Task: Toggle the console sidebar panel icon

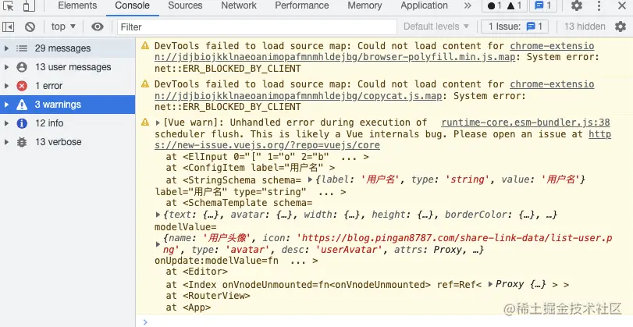Action: point(8,27)
